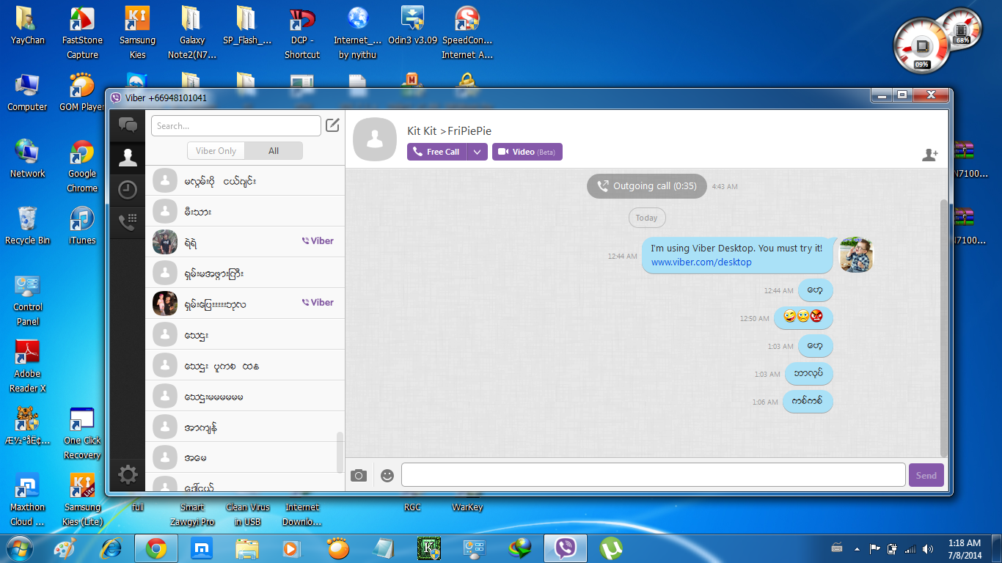Image resolution: width=1002 pixels, height=563 pixels.
Task: Open the Windows Start menu
Action: point(18,548)
